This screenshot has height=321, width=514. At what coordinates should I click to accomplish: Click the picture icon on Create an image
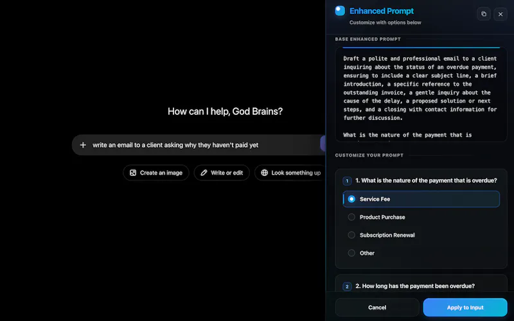133,173
